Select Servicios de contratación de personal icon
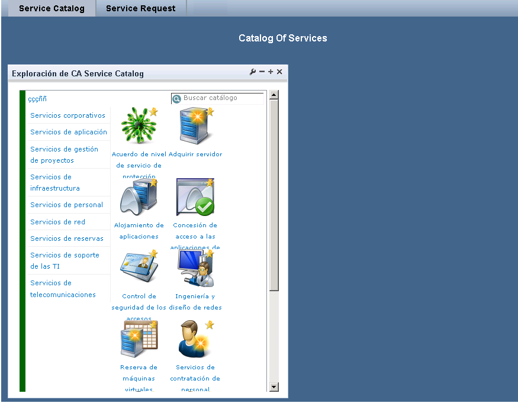Viewport: 518px width, 403px height. (195, 339)
